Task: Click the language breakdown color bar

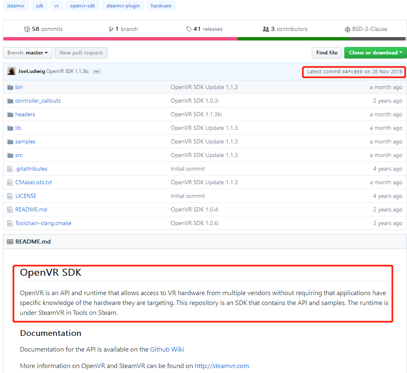Action: coord(204,39)
